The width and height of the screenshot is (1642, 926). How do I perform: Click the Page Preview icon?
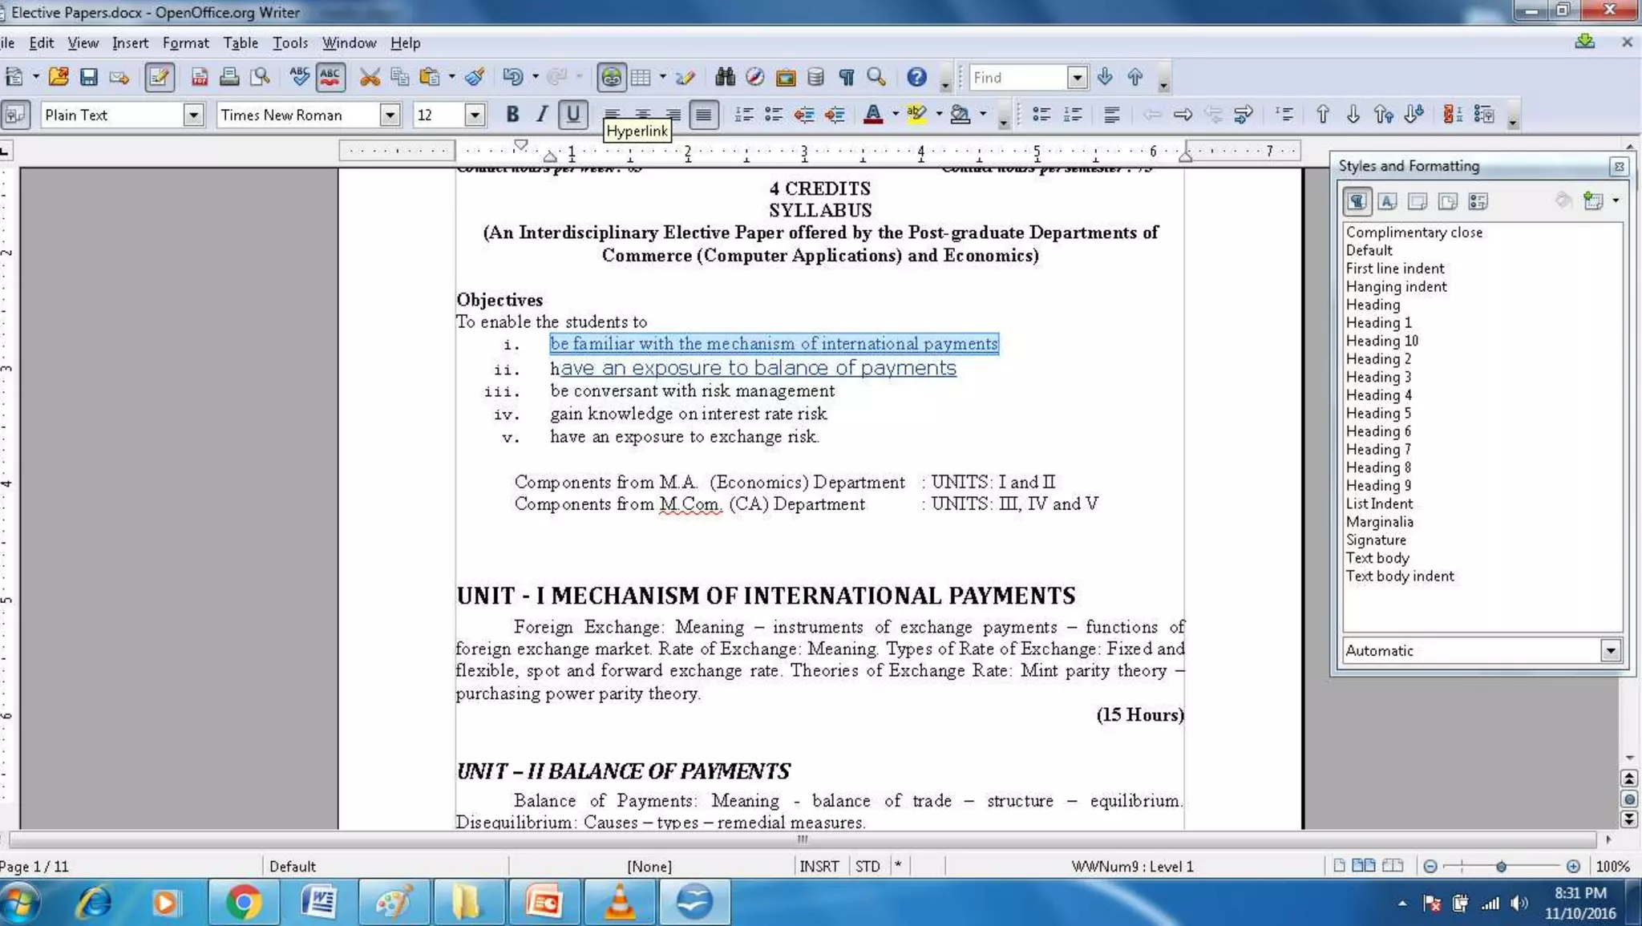260,77
